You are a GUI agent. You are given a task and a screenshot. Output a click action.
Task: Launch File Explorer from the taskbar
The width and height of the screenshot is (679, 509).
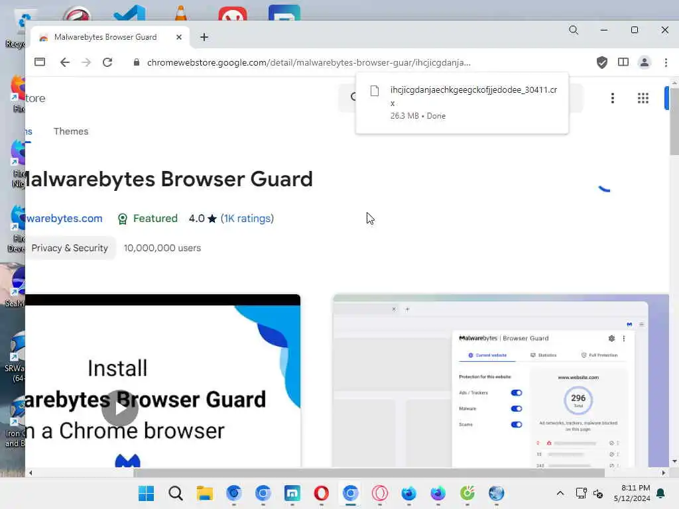204,493
